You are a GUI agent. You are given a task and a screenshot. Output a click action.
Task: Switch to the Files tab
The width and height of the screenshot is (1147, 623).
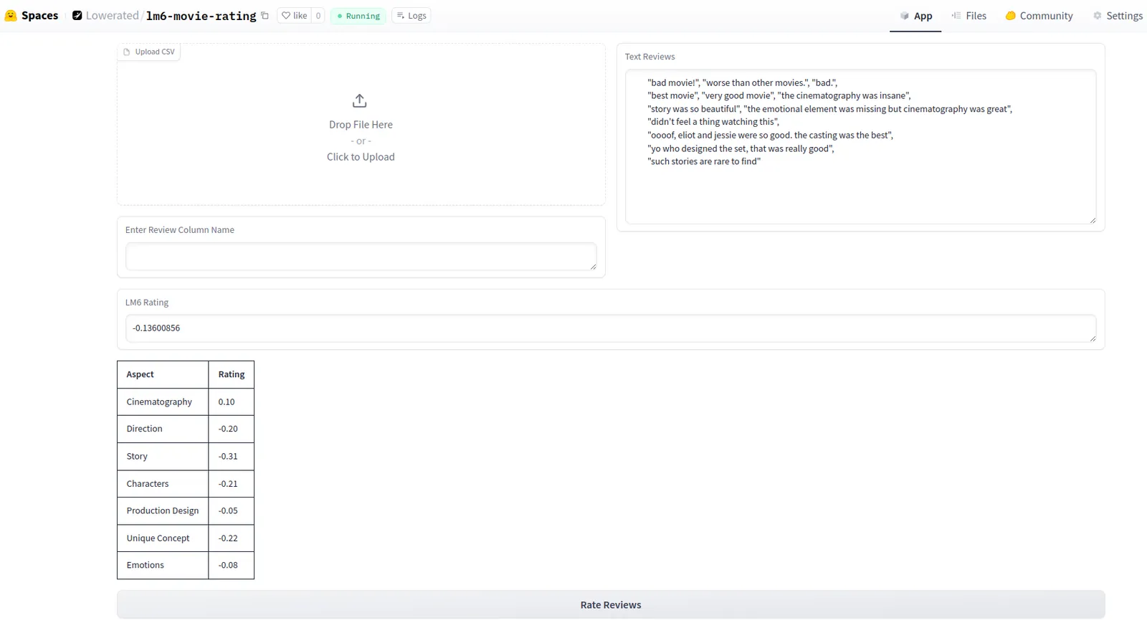968,16
